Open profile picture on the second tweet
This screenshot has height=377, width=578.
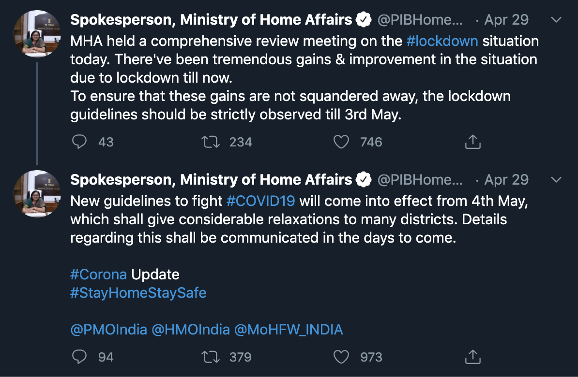[x=37, y=193]
